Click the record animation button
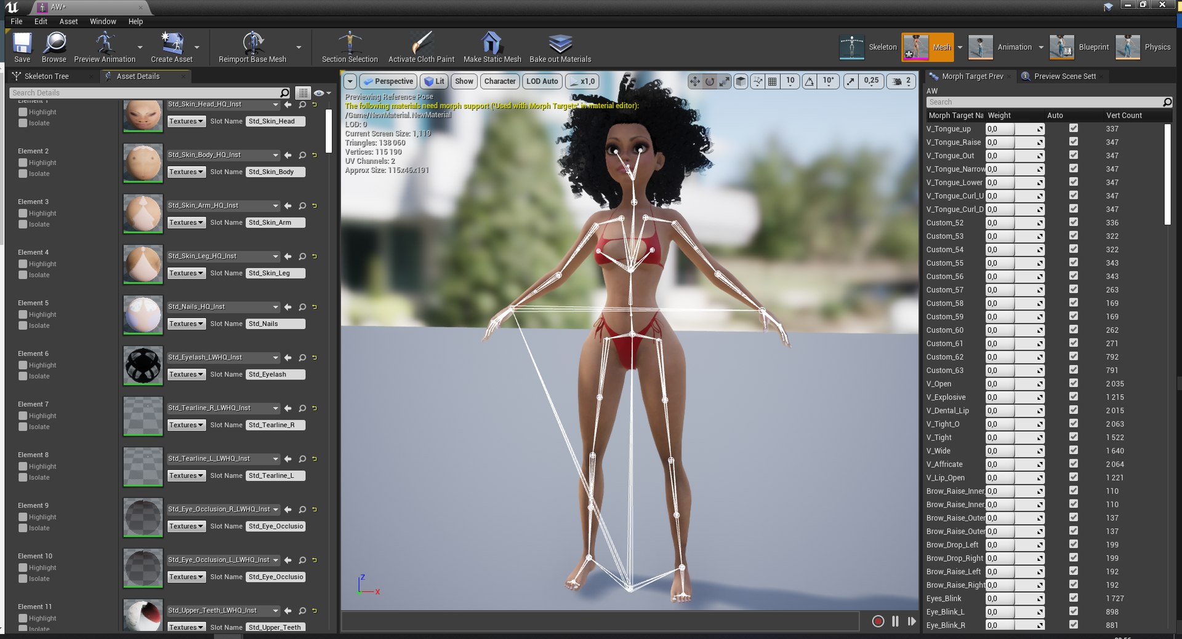1182x639 pixels. pos(878,621)
